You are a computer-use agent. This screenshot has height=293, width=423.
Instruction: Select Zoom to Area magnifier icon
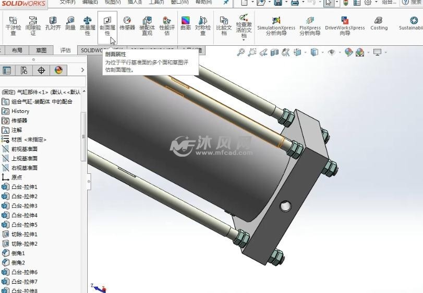click(x=252, y=52)
